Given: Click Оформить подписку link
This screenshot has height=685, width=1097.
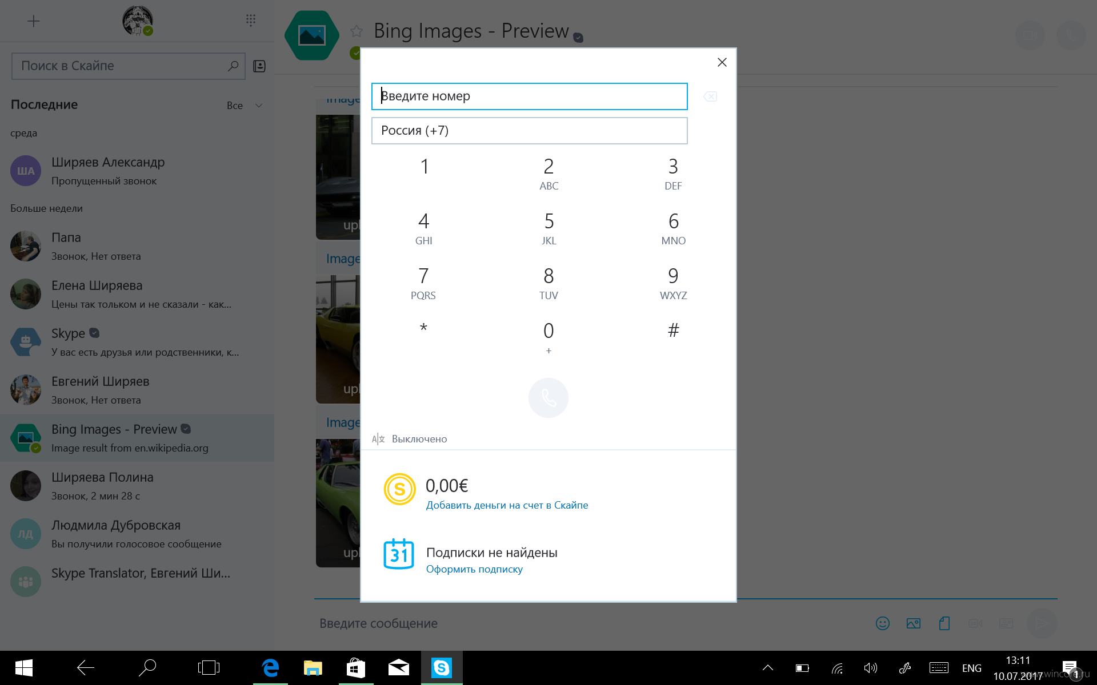Looking at the screenshot, I should point(474,569).
